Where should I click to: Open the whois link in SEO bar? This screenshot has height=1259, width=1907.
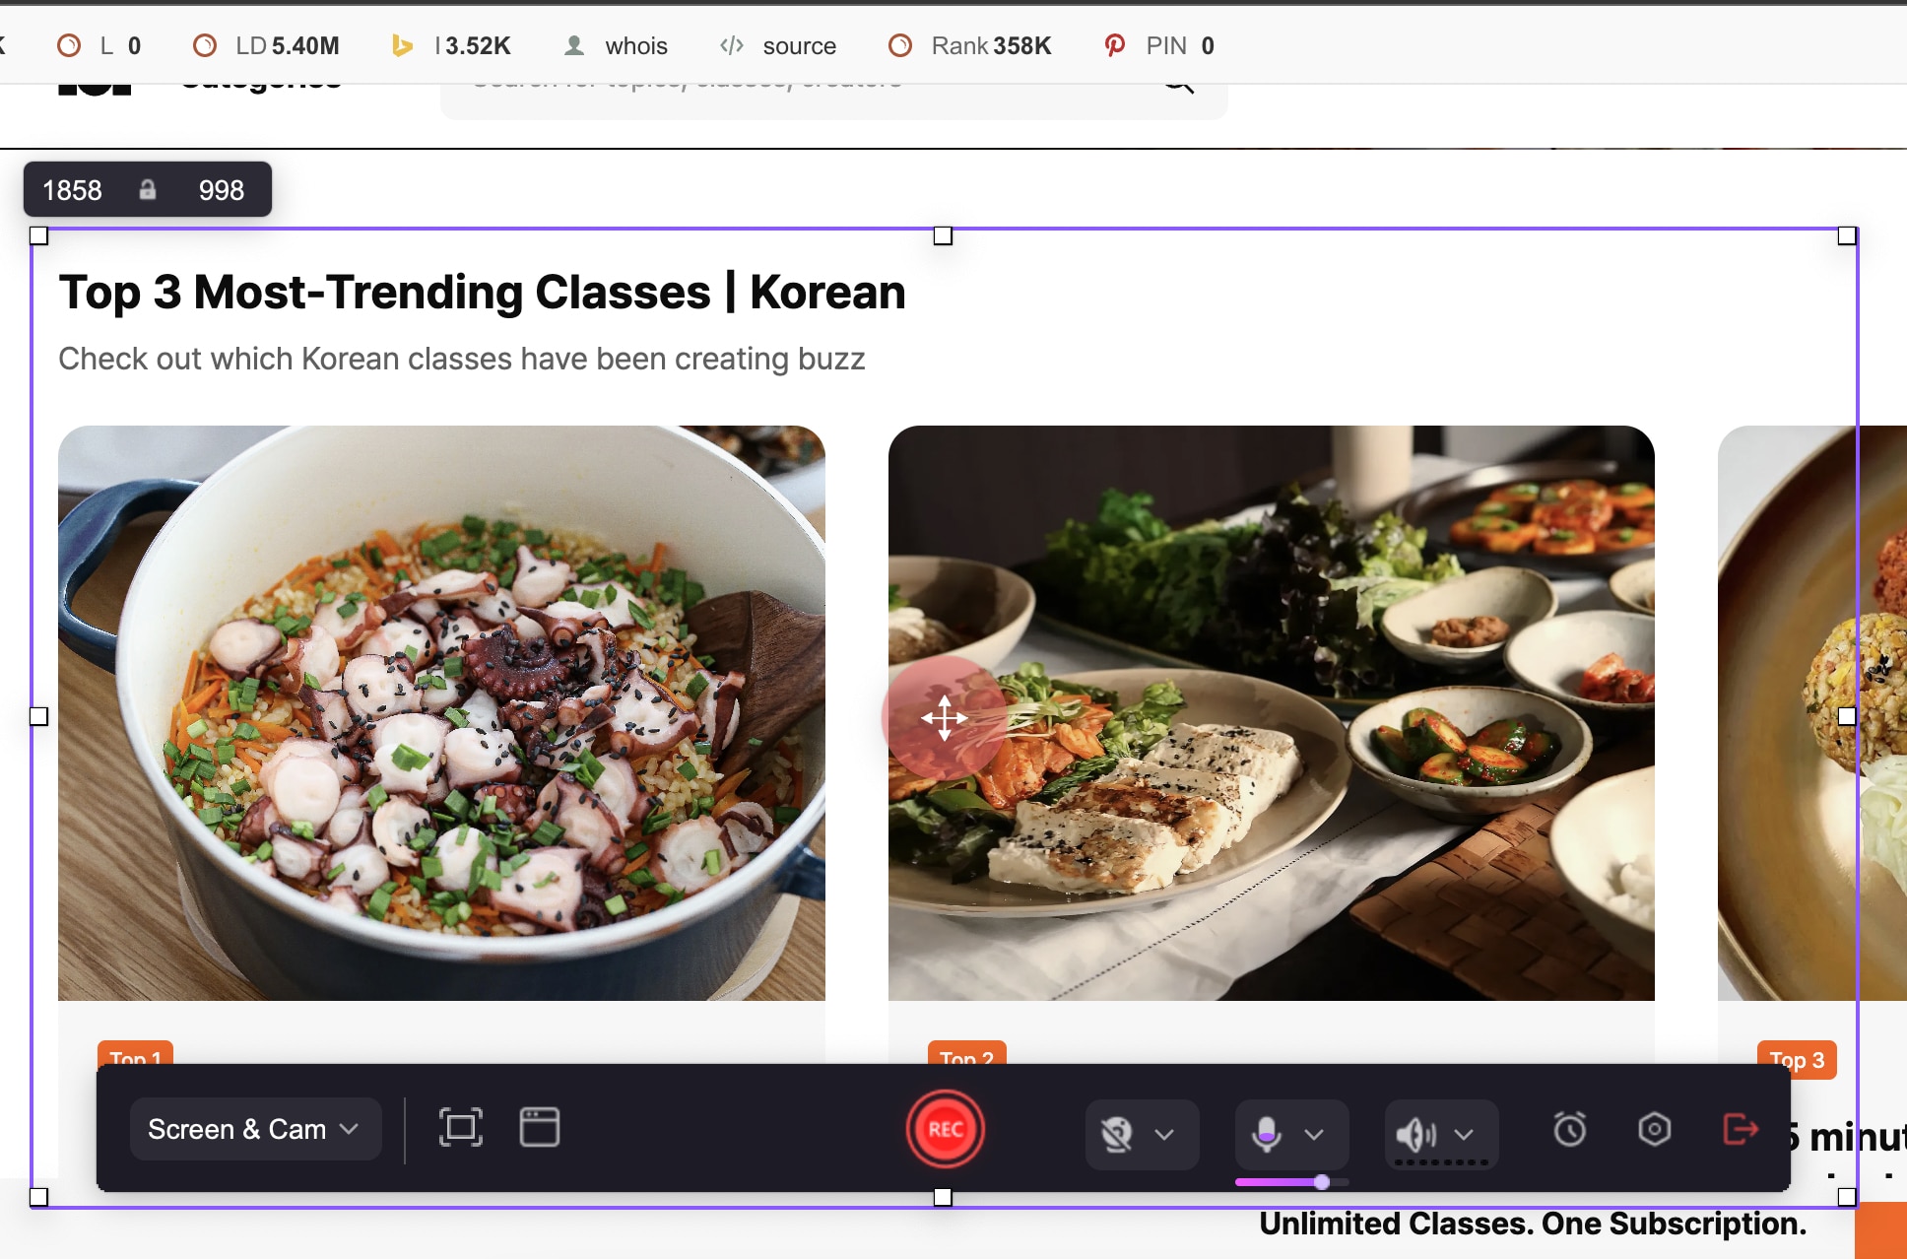click(616, 45)
